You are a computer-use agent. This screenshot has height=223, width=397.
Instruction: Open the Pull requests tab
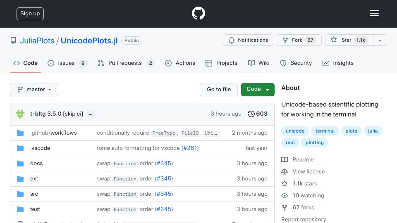click(x=126, y=63)
